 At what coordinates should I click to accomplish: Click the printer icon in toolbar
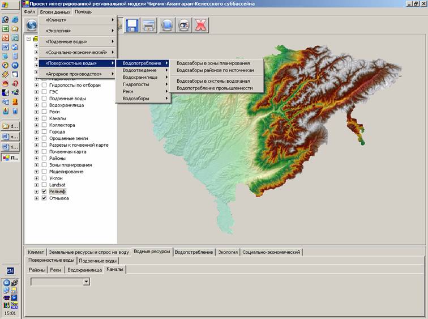pos(149,25)
